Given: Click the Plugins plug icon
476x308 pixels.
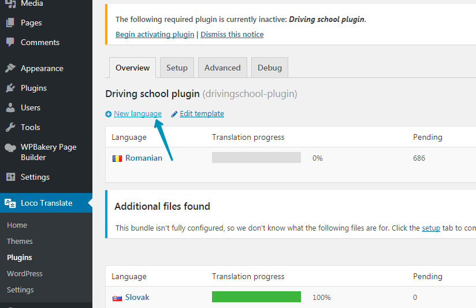Looking at the screenshot, I should click(x=10, y=88).
